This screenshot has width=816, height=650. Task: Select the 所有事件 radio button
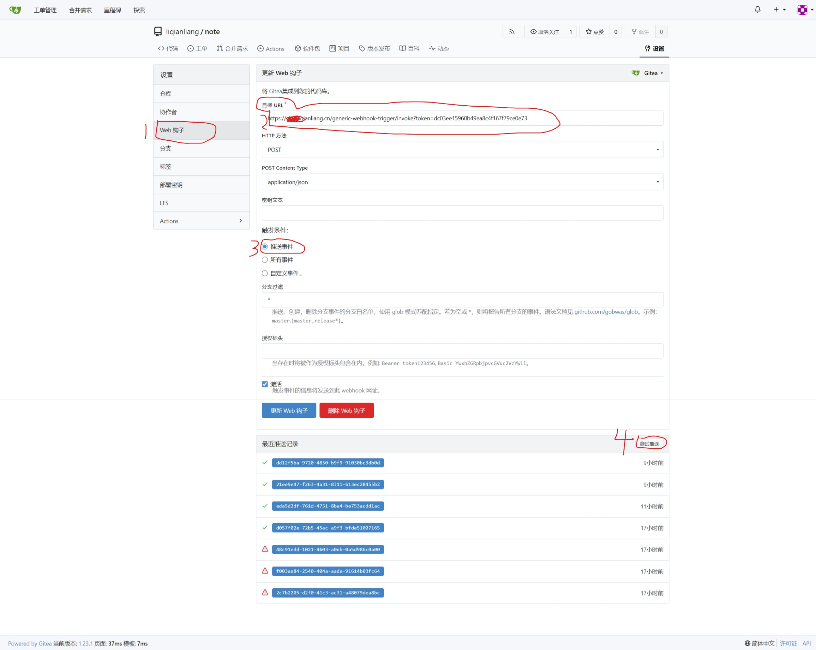pos(265,260)
